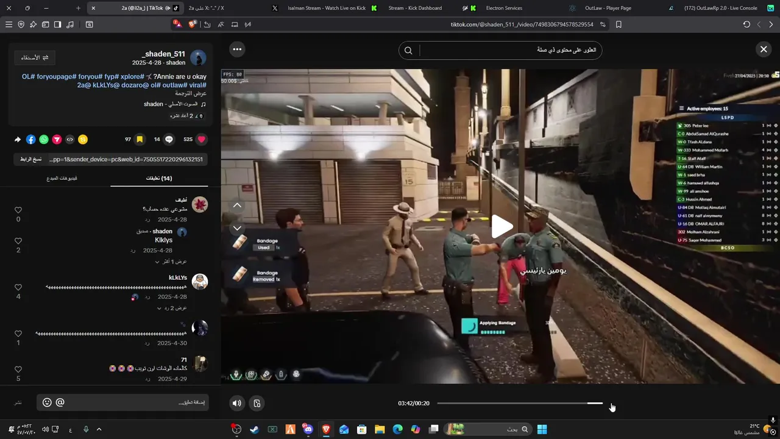Screen dimensions: 780x439
Task: Switch to Isalman Stream Kick tab
Action: click(332, 8)
